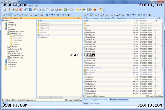Select drive D in left drive bar

16,15
